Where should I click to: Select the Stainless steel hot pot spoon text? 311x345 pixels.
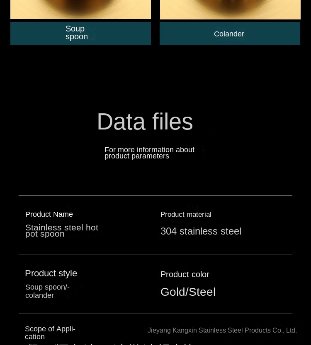click(x=62, y=230)
